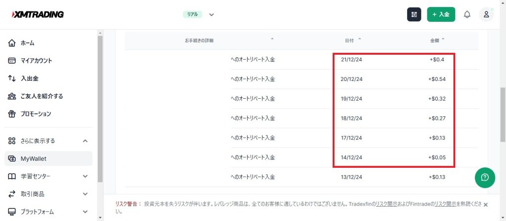Collapse the さらに表示する section
This screenshot has width=506, height=221.
pos(85,141)
